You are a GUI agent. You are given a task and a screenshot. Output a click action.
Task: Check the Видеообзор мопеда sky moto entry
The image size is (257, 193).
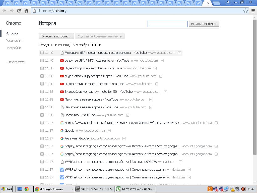point(42,92)
